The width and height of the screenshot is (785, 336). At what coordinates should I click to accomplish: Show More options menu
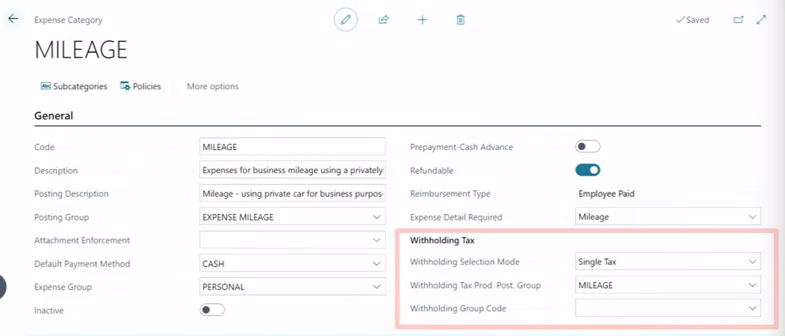click(213, 86)
